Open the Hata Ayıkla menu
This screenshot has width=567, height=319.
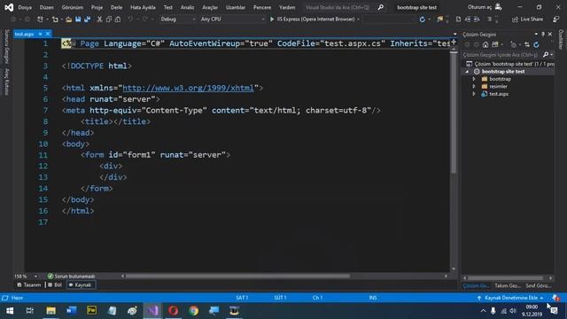[143, 7]
